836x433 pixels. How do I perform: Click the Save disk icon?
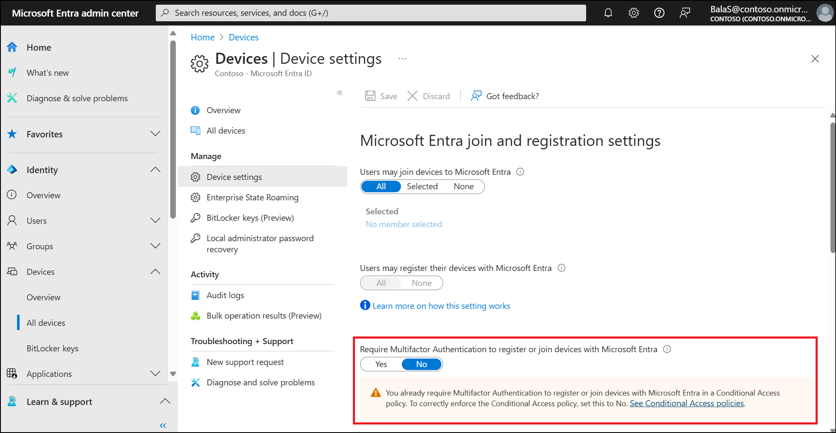[370, 96]
